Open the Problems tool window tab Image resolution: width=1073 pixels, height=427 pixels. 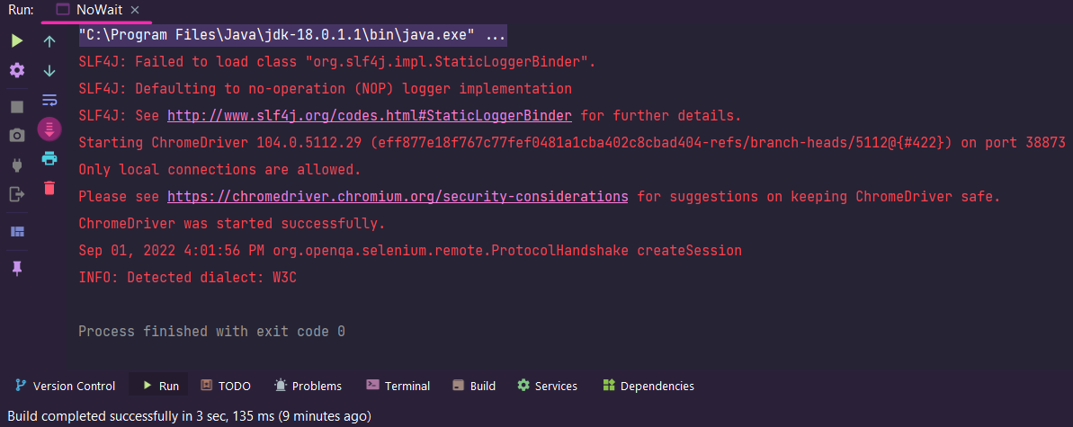(x=308, y=386)
